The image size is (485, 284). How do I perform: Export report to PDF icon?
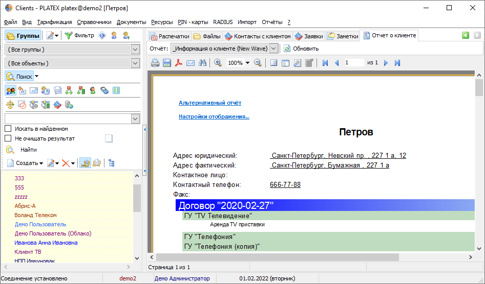pyautogui.click(x=178, y=63)
